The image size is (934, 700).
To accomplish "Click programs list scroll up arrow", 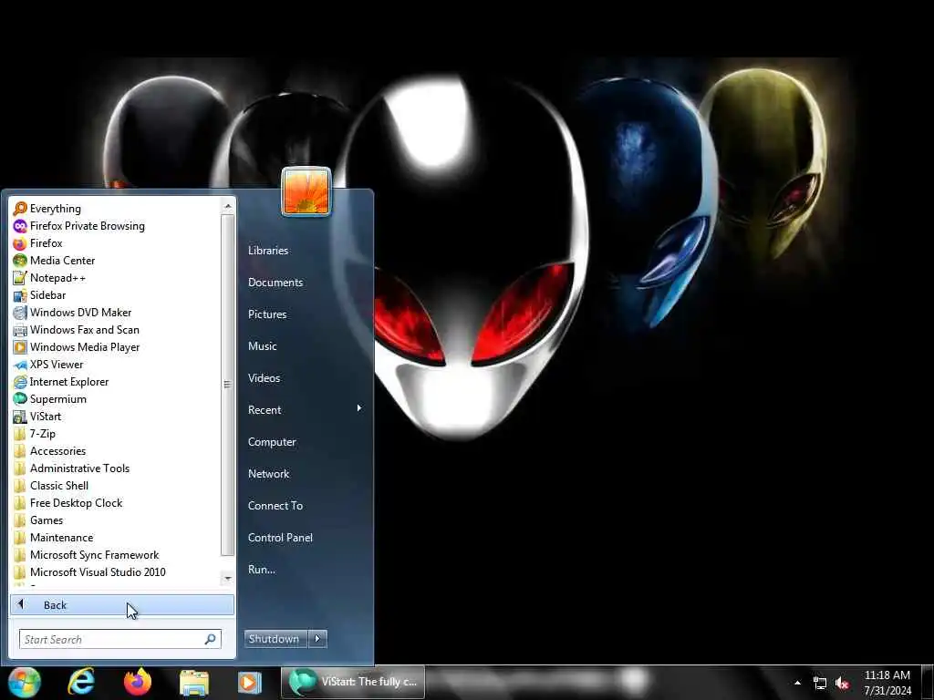I will (x=227, y=206).
